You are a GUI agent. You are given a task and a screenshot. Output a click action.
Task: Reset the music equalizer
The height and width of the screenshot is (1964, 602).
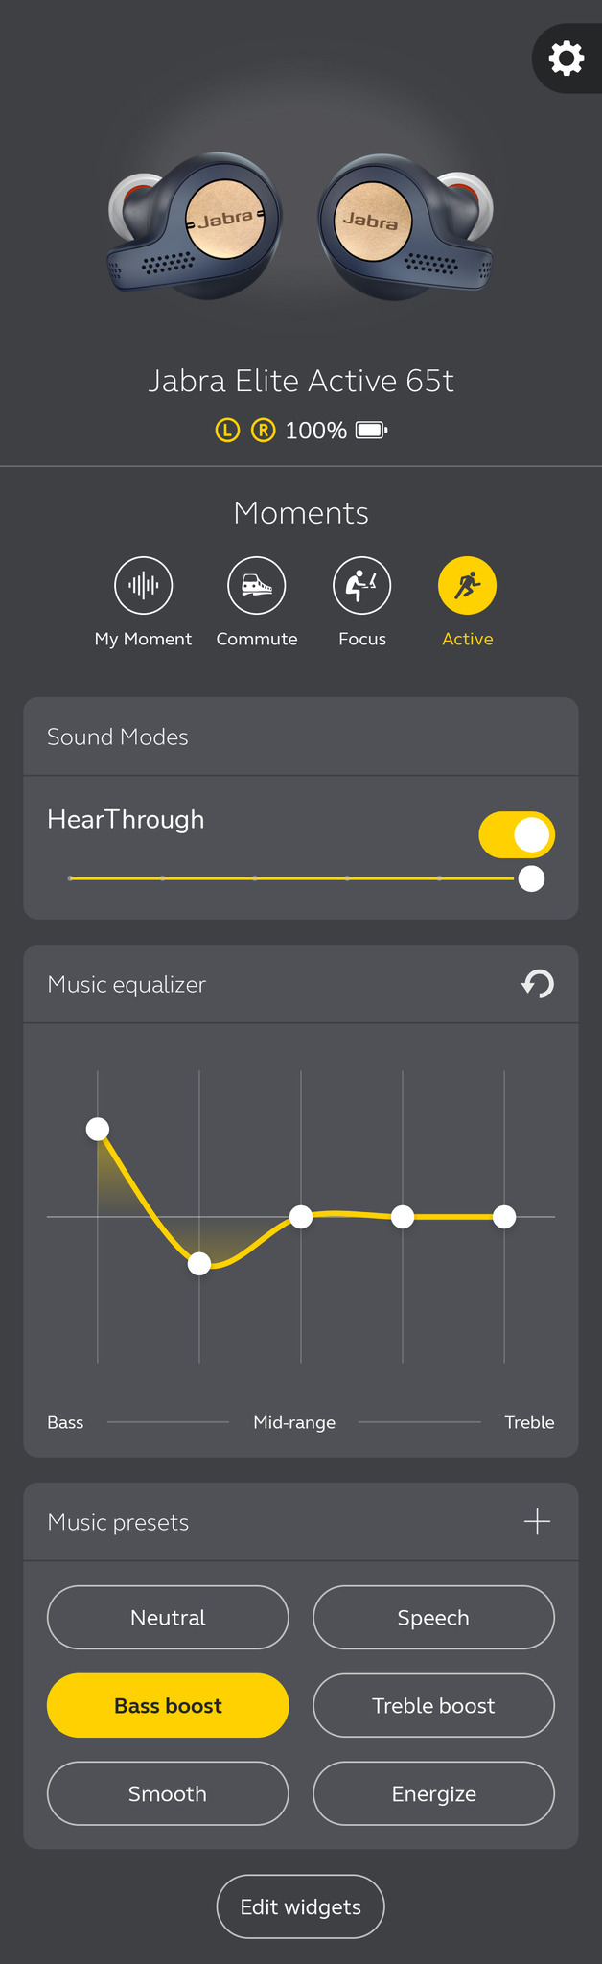pos(538,984)
